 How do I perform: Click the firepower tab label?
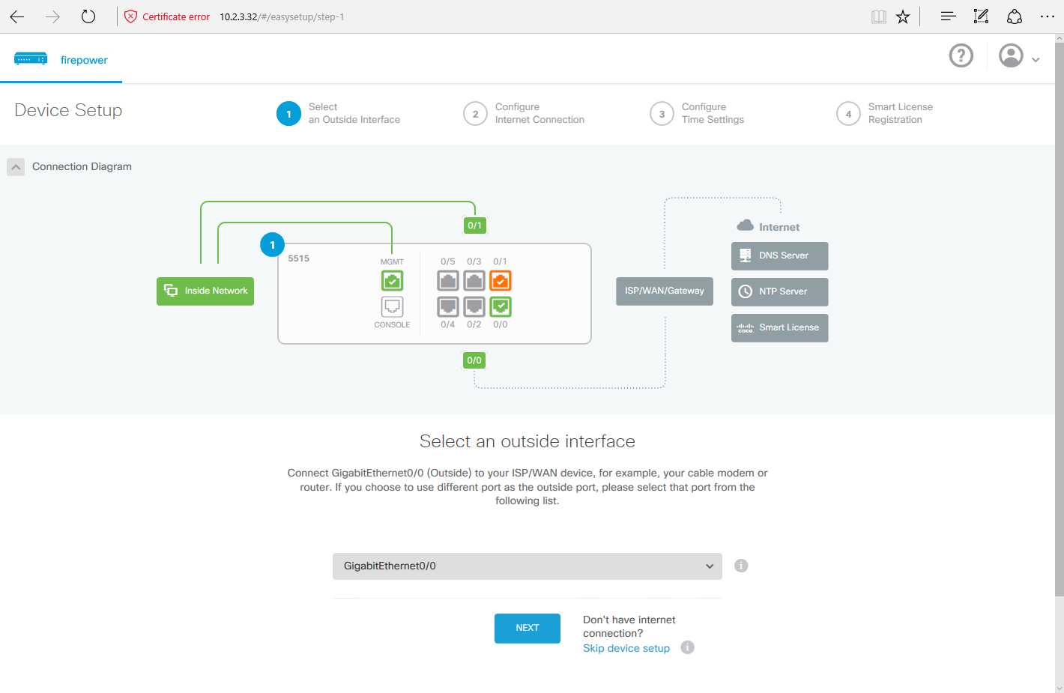pyautogui.click(x=84, y=60)
